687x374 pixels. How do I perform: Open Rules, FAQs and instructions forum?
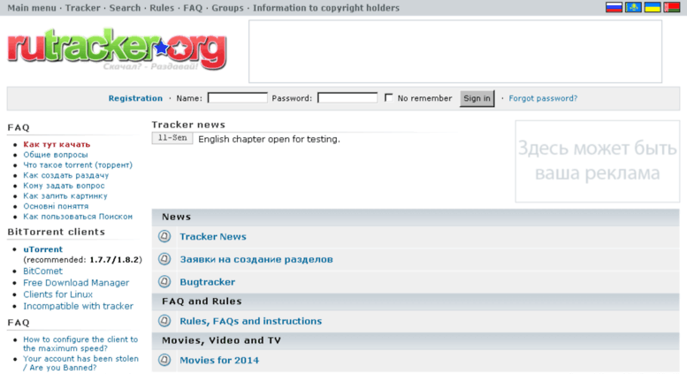coord(250,321)
